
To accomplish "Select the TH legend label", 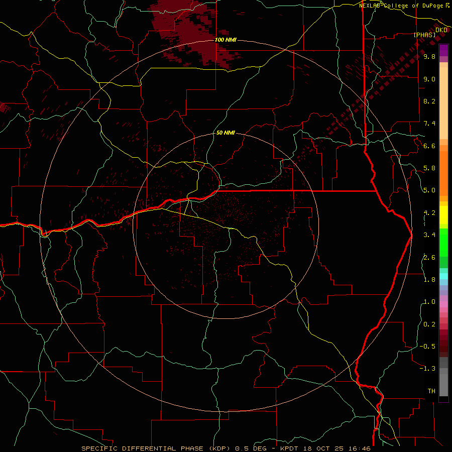I will tap(431, 391).
